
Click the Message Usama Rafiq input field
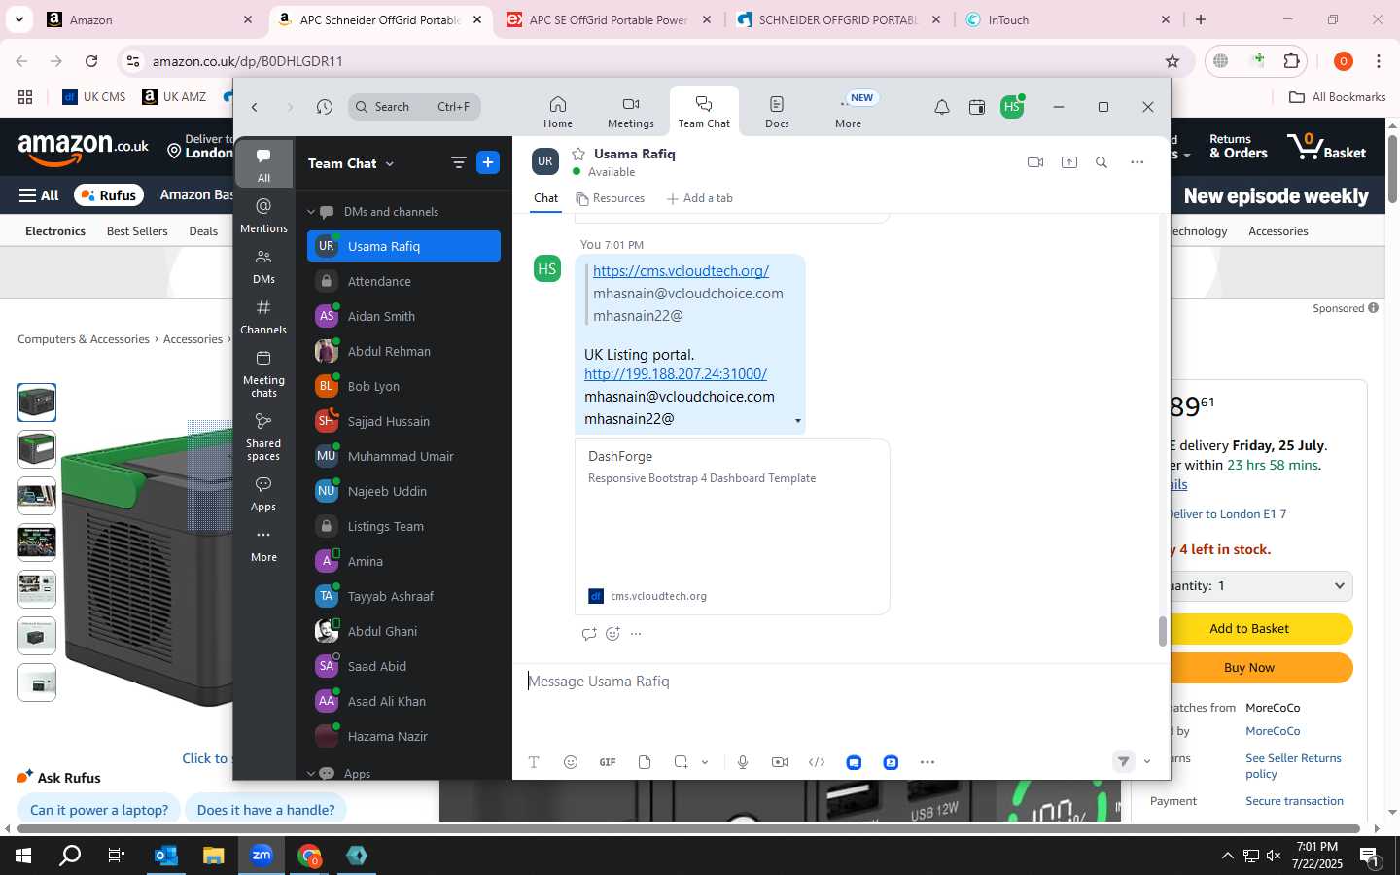(841, 682)
